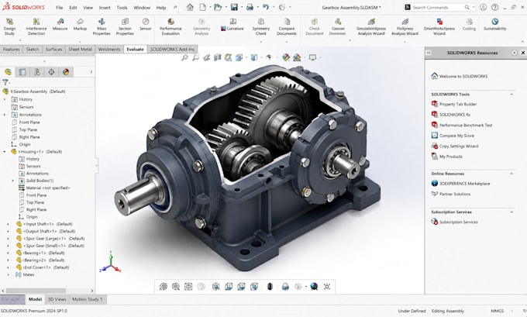Open the ConfigurationManager tab icon
The height and width of the screenshot is (317, 527).
[x=37, y=72]
